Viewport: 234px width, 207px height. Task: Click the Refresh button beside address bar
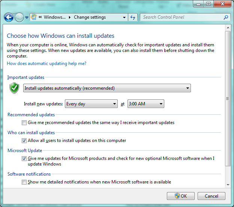(133, 18)
